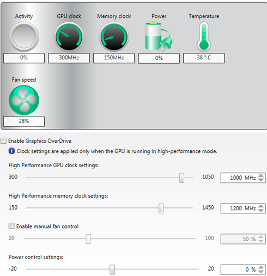Enable manual fan control checkbox

[x=11, y=226]
